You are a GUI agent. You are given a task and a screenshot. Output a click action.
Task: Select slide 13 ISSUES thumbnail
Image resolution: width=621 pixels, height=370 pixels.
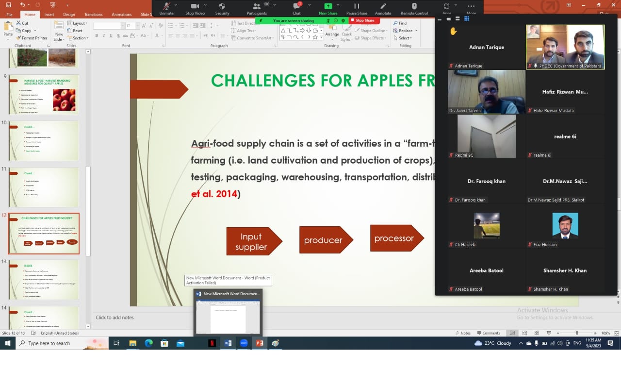[44, 279]
